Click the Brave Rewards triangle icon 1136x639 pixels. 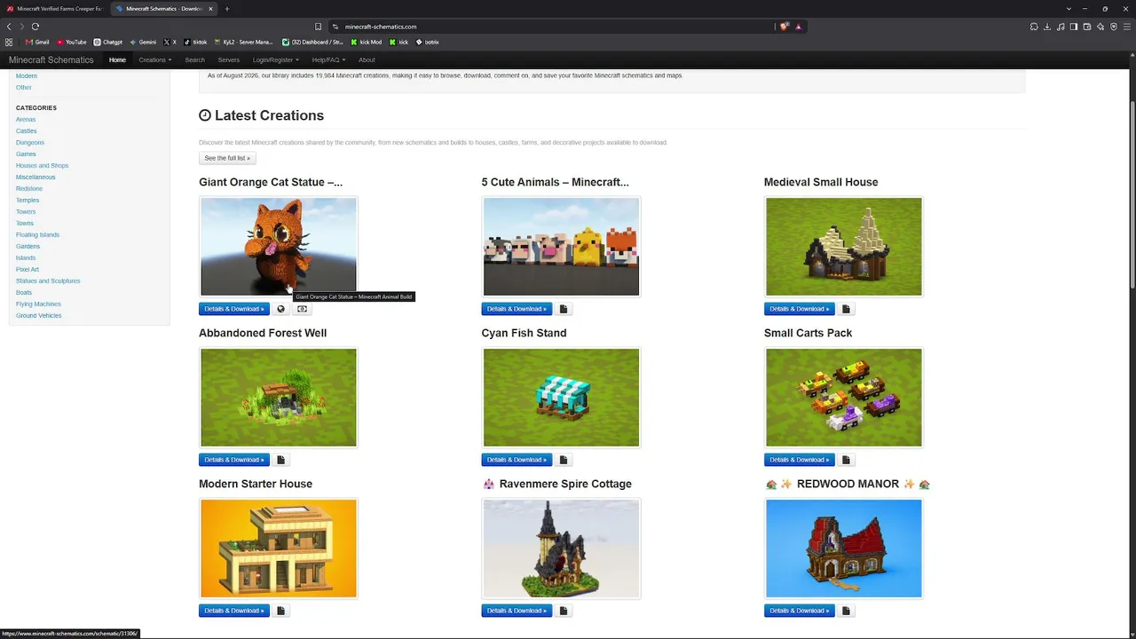[798, 27]
